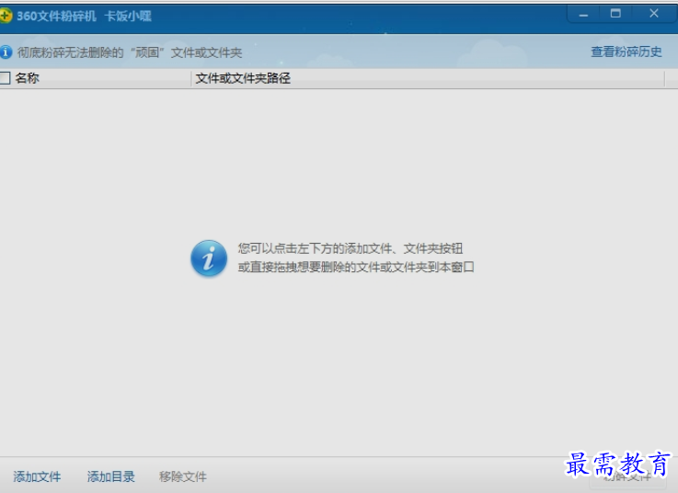Maximize the 360文件粉碎机 window
Screen dimensions: 678x493
615,14
